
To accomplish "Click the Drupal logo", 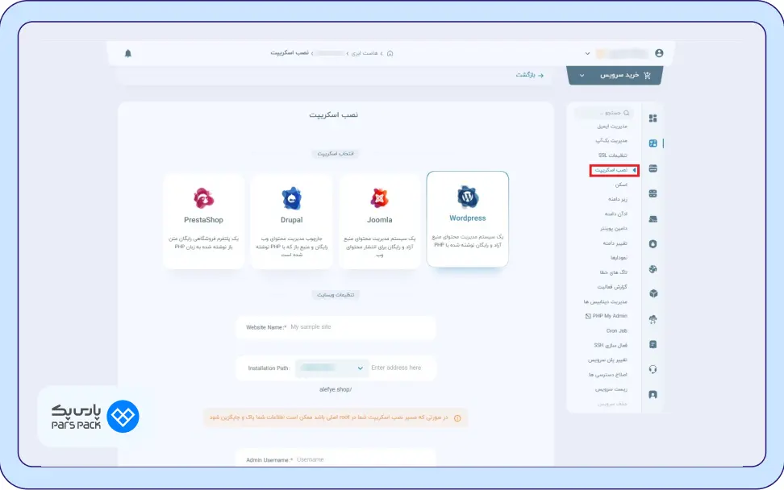I will (291, 198).
